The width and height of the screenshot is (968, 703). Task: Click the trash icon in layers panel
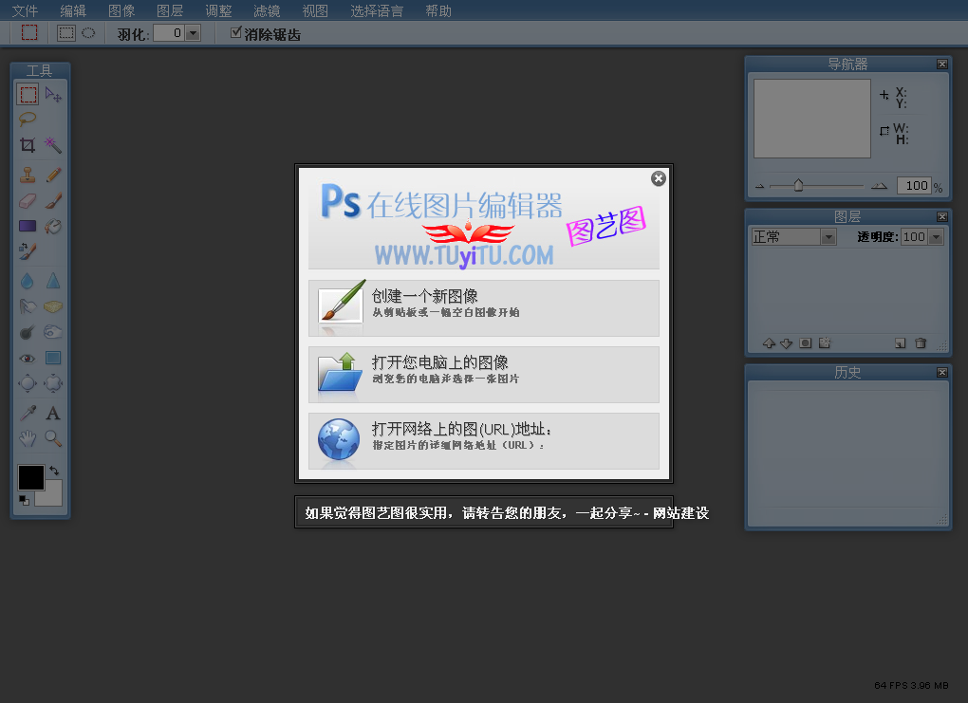click(920, 343)
